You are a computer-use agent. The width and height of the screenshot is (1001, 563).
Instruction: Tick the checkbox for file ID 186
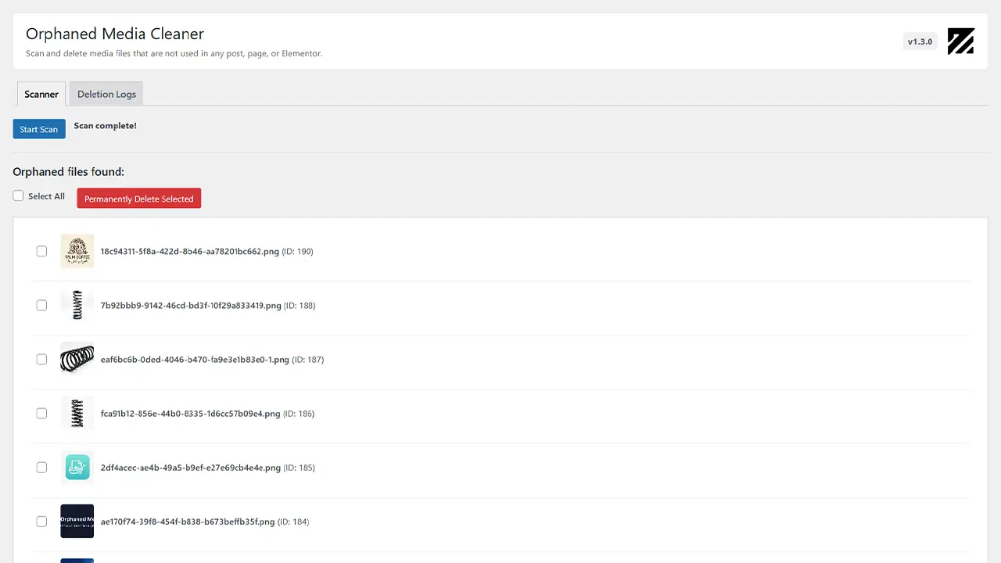pyautogui.click(x=41, y=414)
